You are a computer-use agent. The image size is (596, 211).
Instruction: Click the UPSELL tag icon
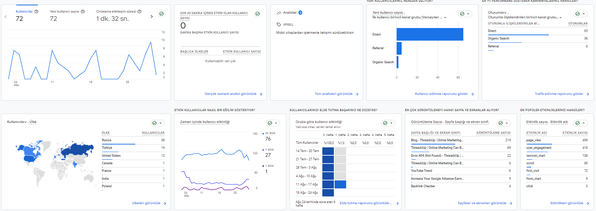pos(279,24)
